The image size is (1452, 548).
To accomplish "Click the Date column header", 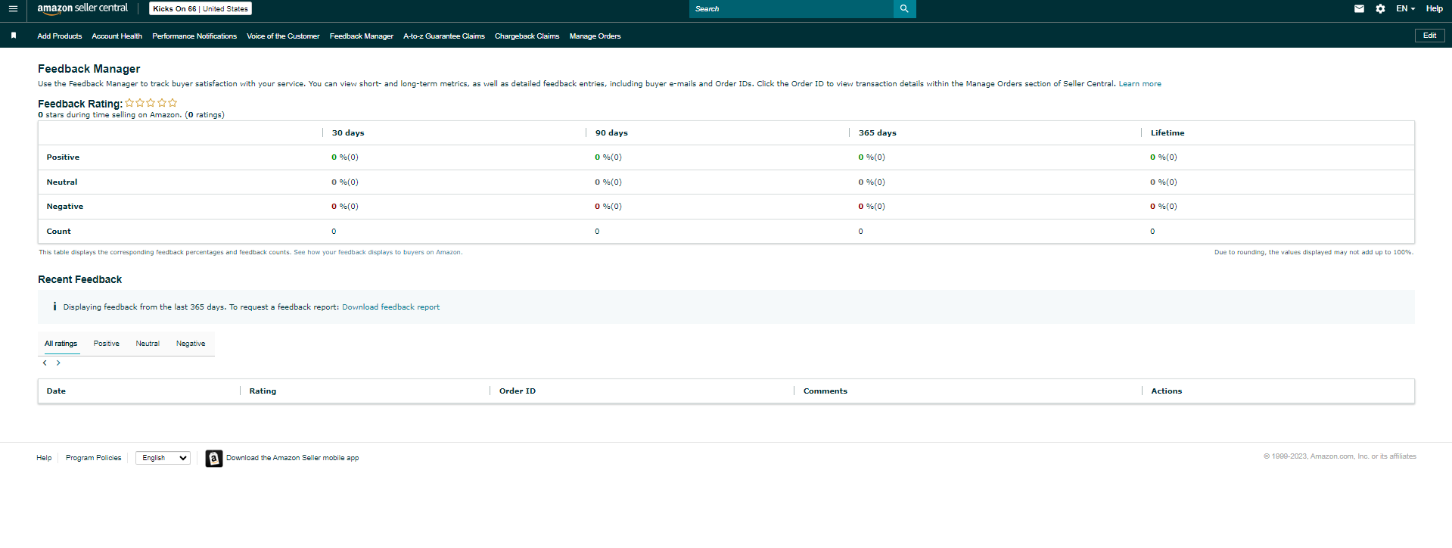I will click(x=56, y=391).
